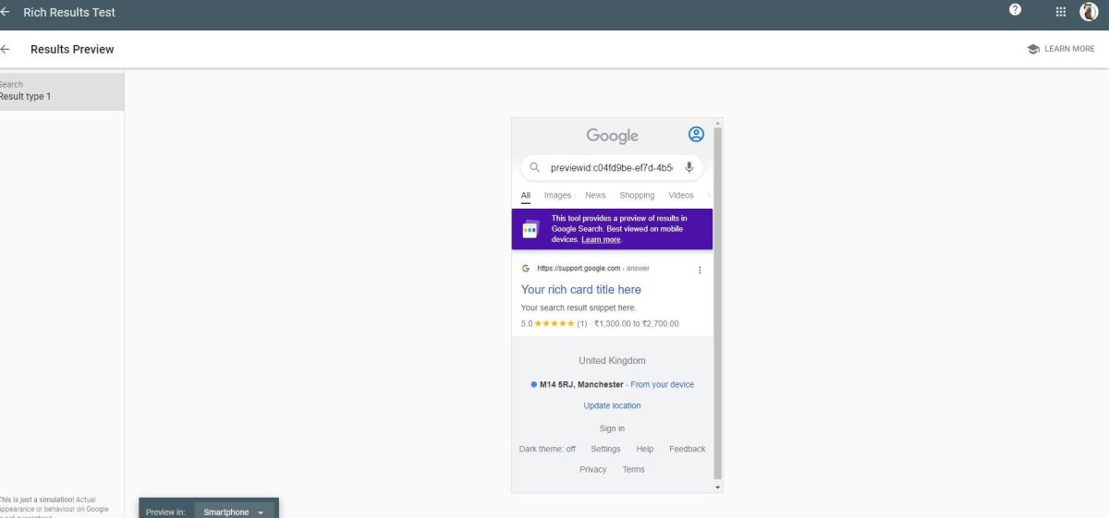Click the https://support.google.com URL text
Image resolution: width=1109 pixels, height=518 pixels.
click(579, 269)
